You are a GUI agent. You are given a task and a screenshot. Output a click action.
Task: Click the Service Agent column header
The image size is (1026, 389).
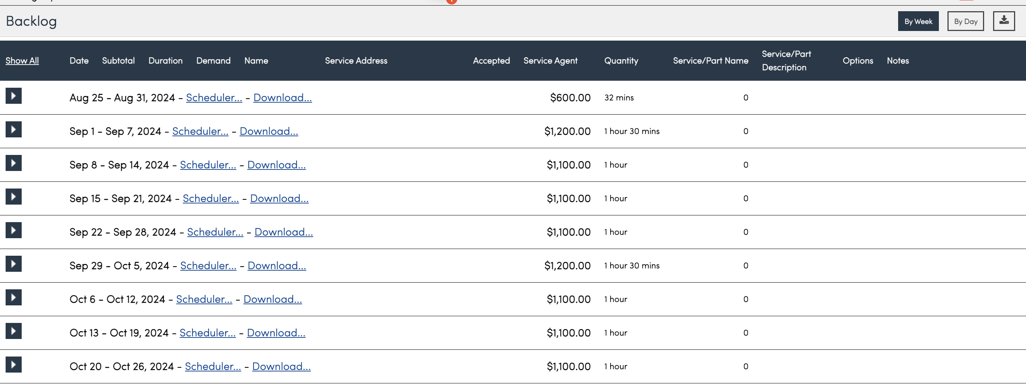[x=550, y=61]
